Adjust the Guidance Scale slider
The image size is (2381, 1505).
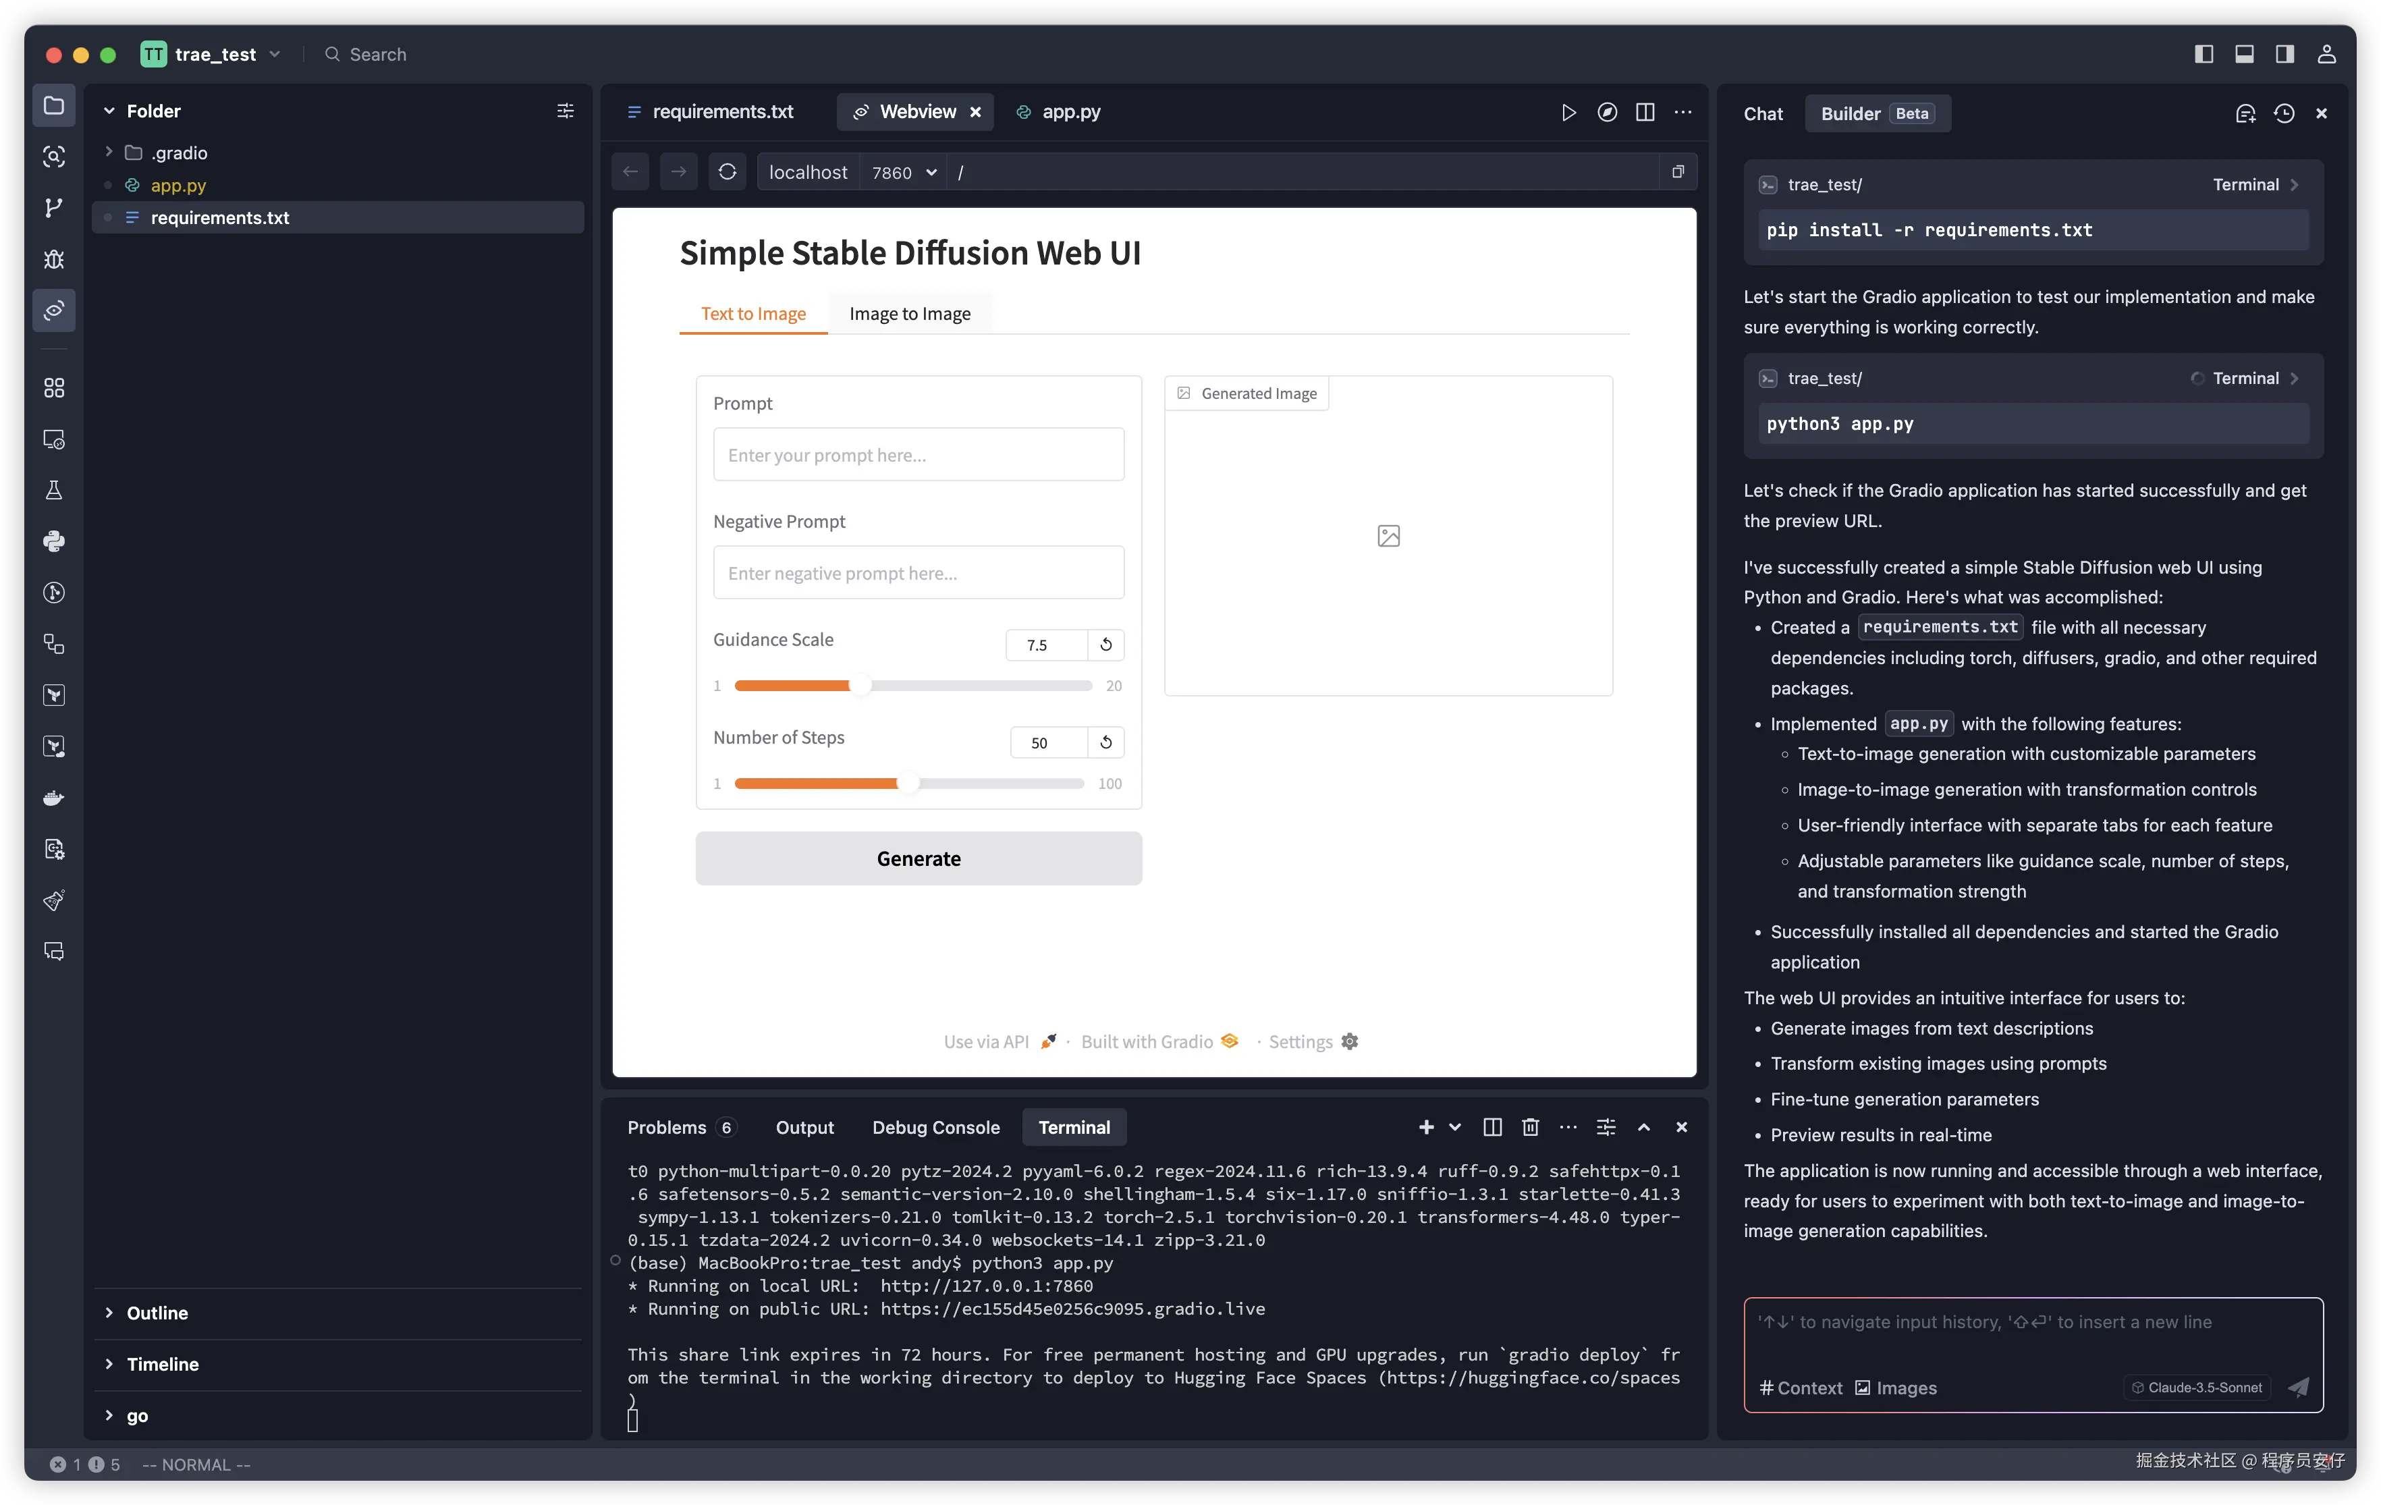(x=860, y=685)
